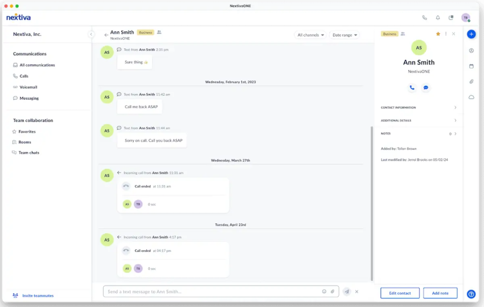Click the screen-share icon beside the bell

click(x=451, y=18)
